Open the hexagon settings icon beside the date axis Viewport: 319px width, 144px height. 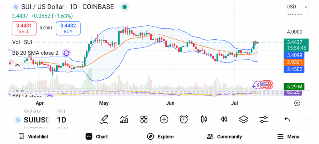pos(297,103)
